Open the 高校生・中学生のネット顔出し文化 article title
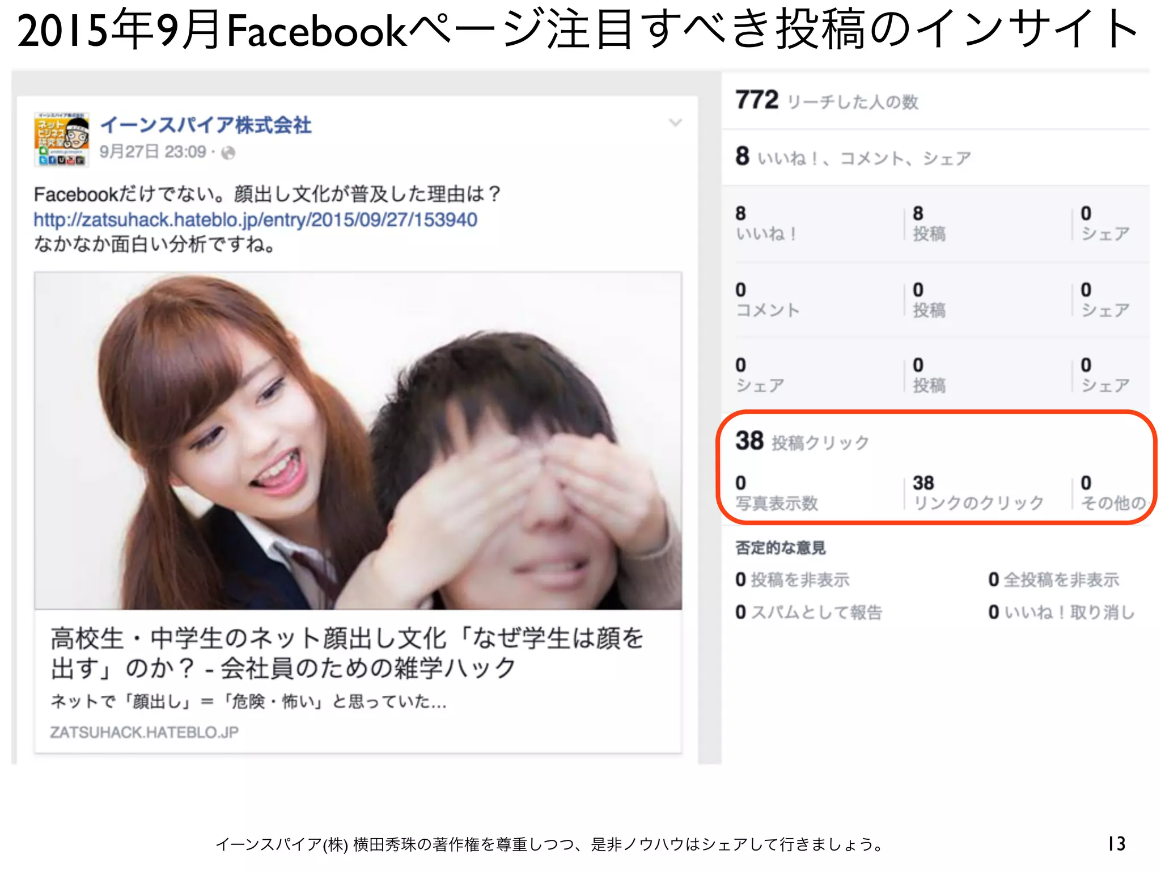The width and height of the screenshot is (1161, 871). [347, 653]
